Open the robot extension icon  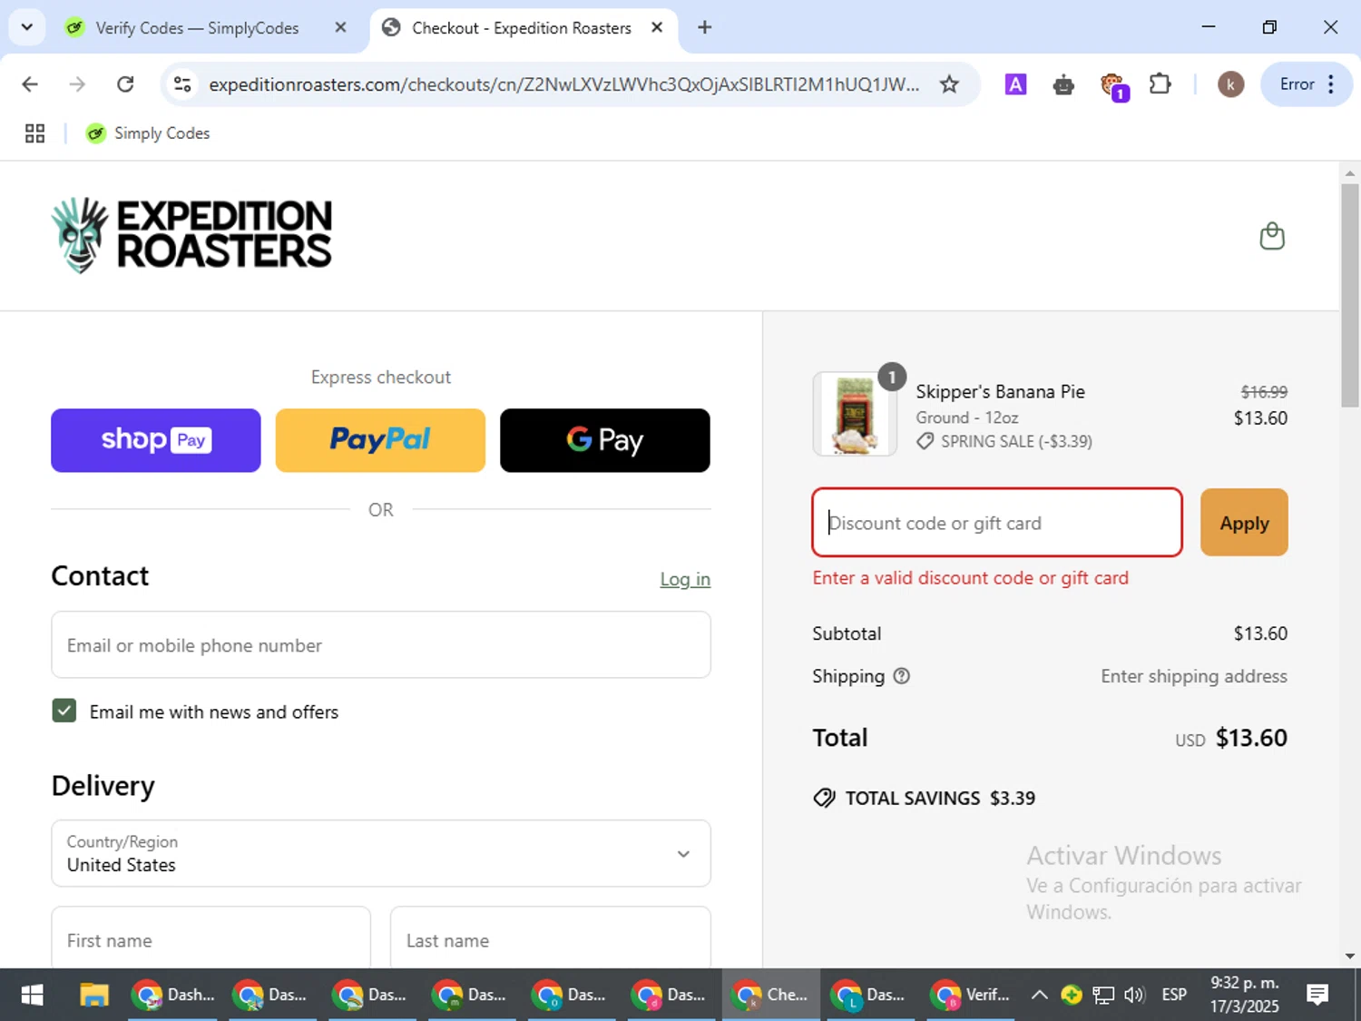[x=1063, y=85]
